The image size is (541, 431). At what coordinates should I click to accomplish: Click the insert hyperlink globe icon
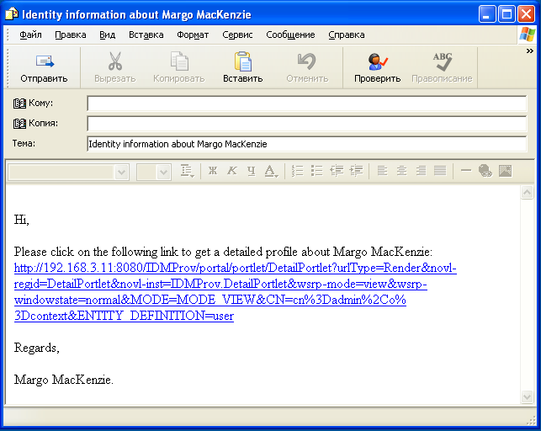[x=485, y=171]
